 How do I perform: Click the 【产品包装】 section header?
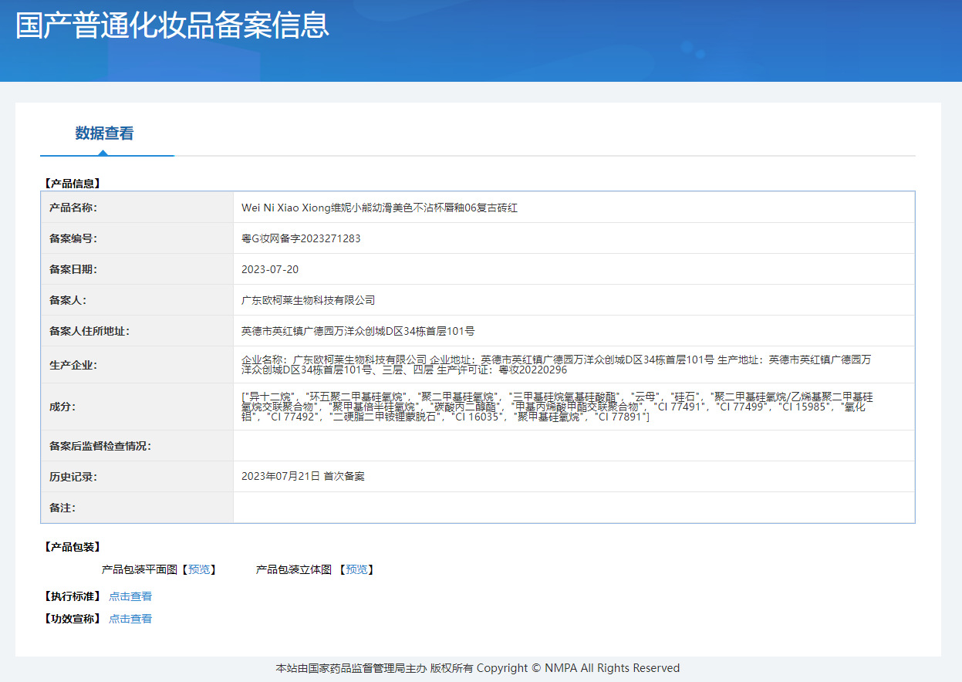[x=69, y=546]
